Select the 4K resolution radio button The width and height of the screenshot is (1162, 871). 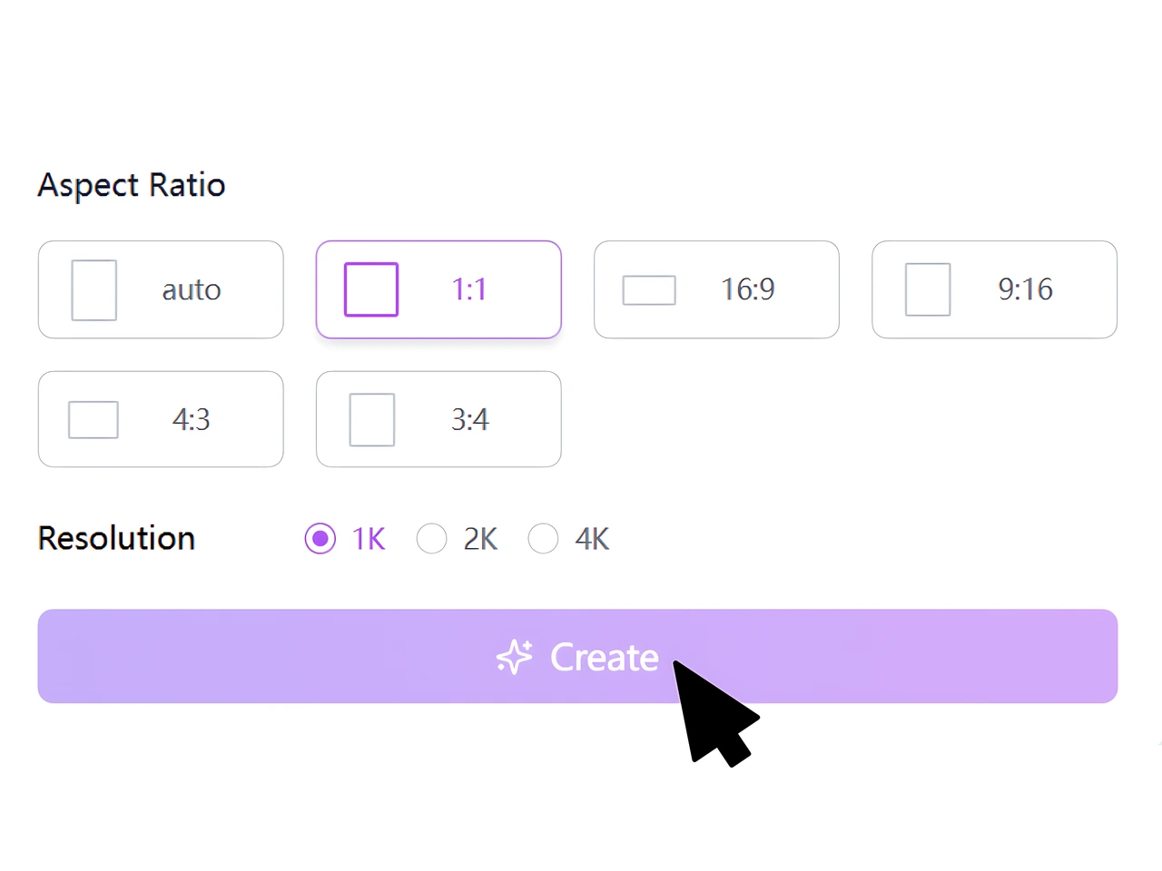[x=543, y=538]
